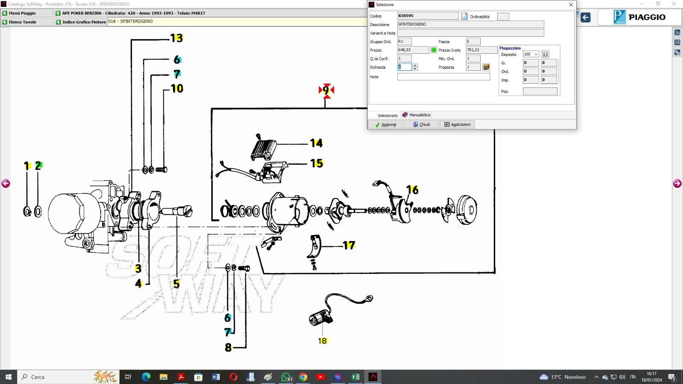Go to previous diagram with left magenta arrow
683x384 pixels.
[x=6, y=183]
